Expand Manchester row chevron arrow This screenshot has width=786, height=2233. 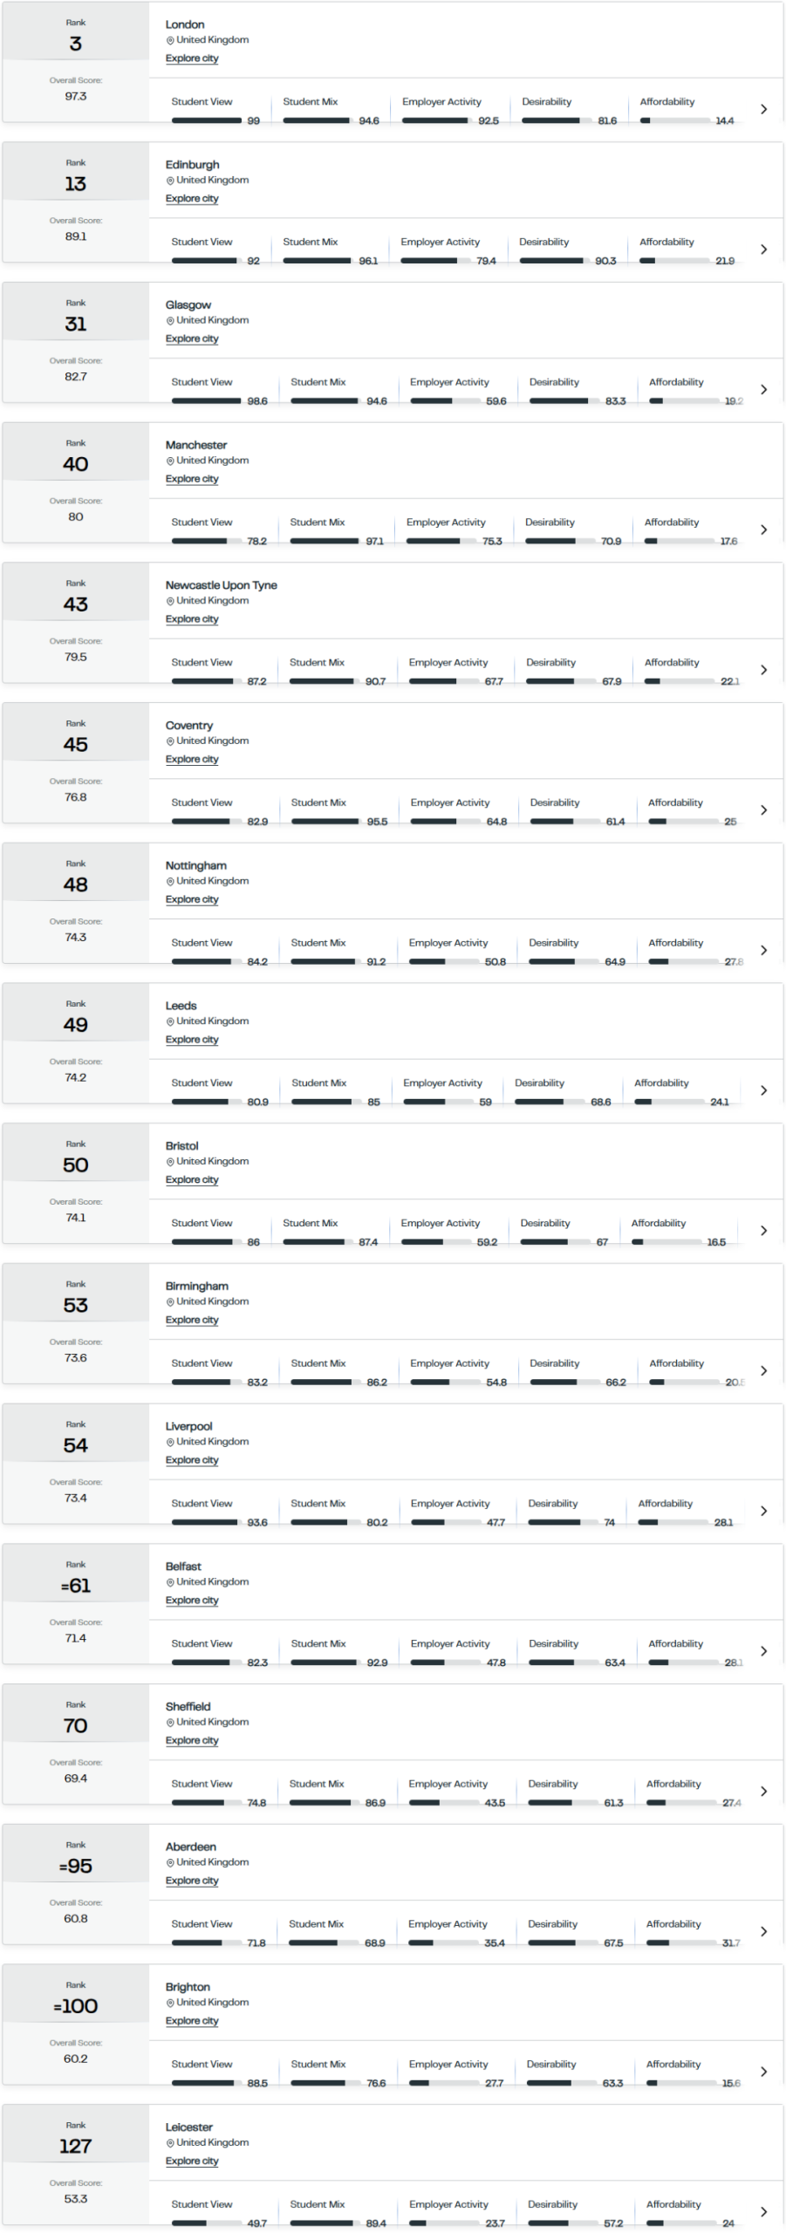point(763,529)
